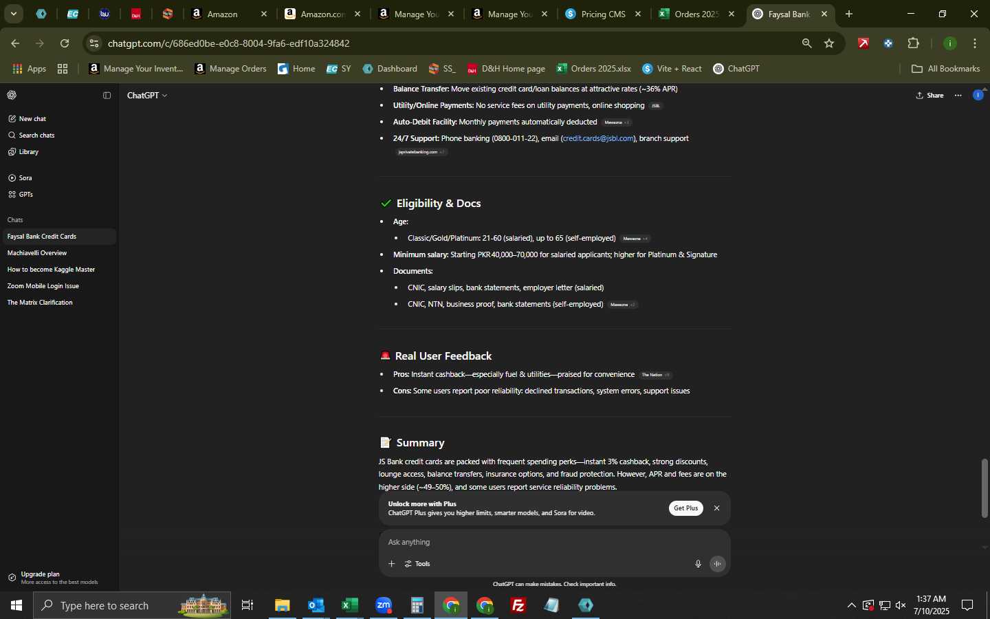Click The Nation source chip

coord(655,375)
